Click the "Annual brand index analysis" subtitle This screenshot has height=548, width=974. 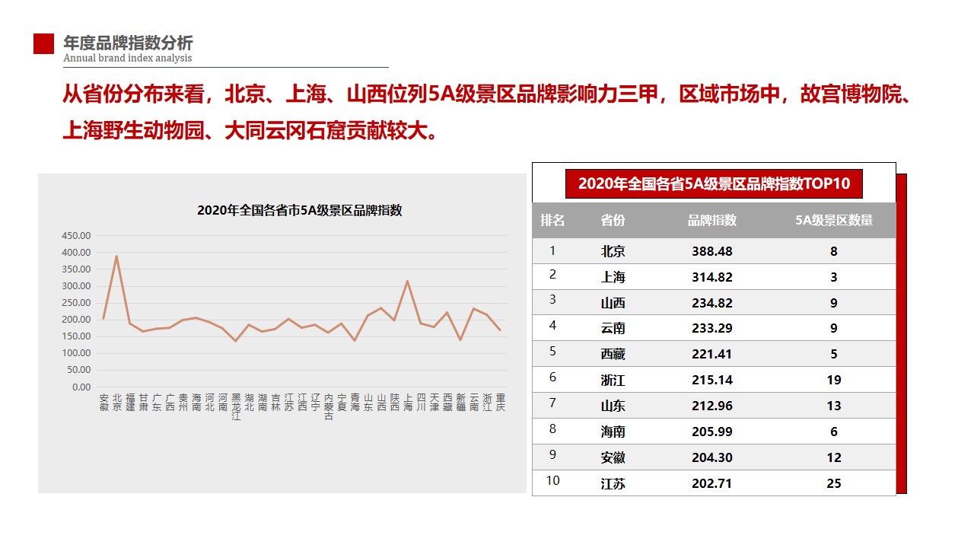click(128, 59)
